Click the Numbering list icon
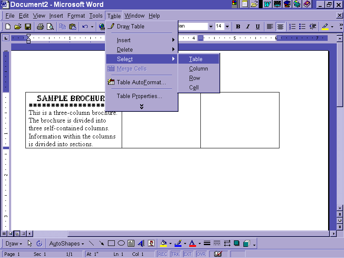344x258 pixels. coord(292,27)
